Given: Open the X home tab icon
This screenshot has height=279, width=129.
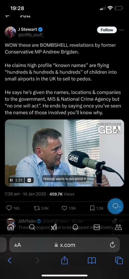Looking at the screenshot, I should [x=11, y=227].
